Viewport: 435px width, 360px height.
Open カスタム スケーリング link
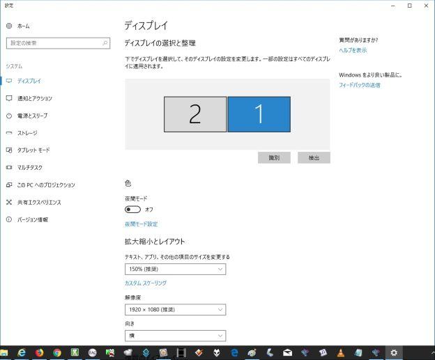tap(146, 283)
